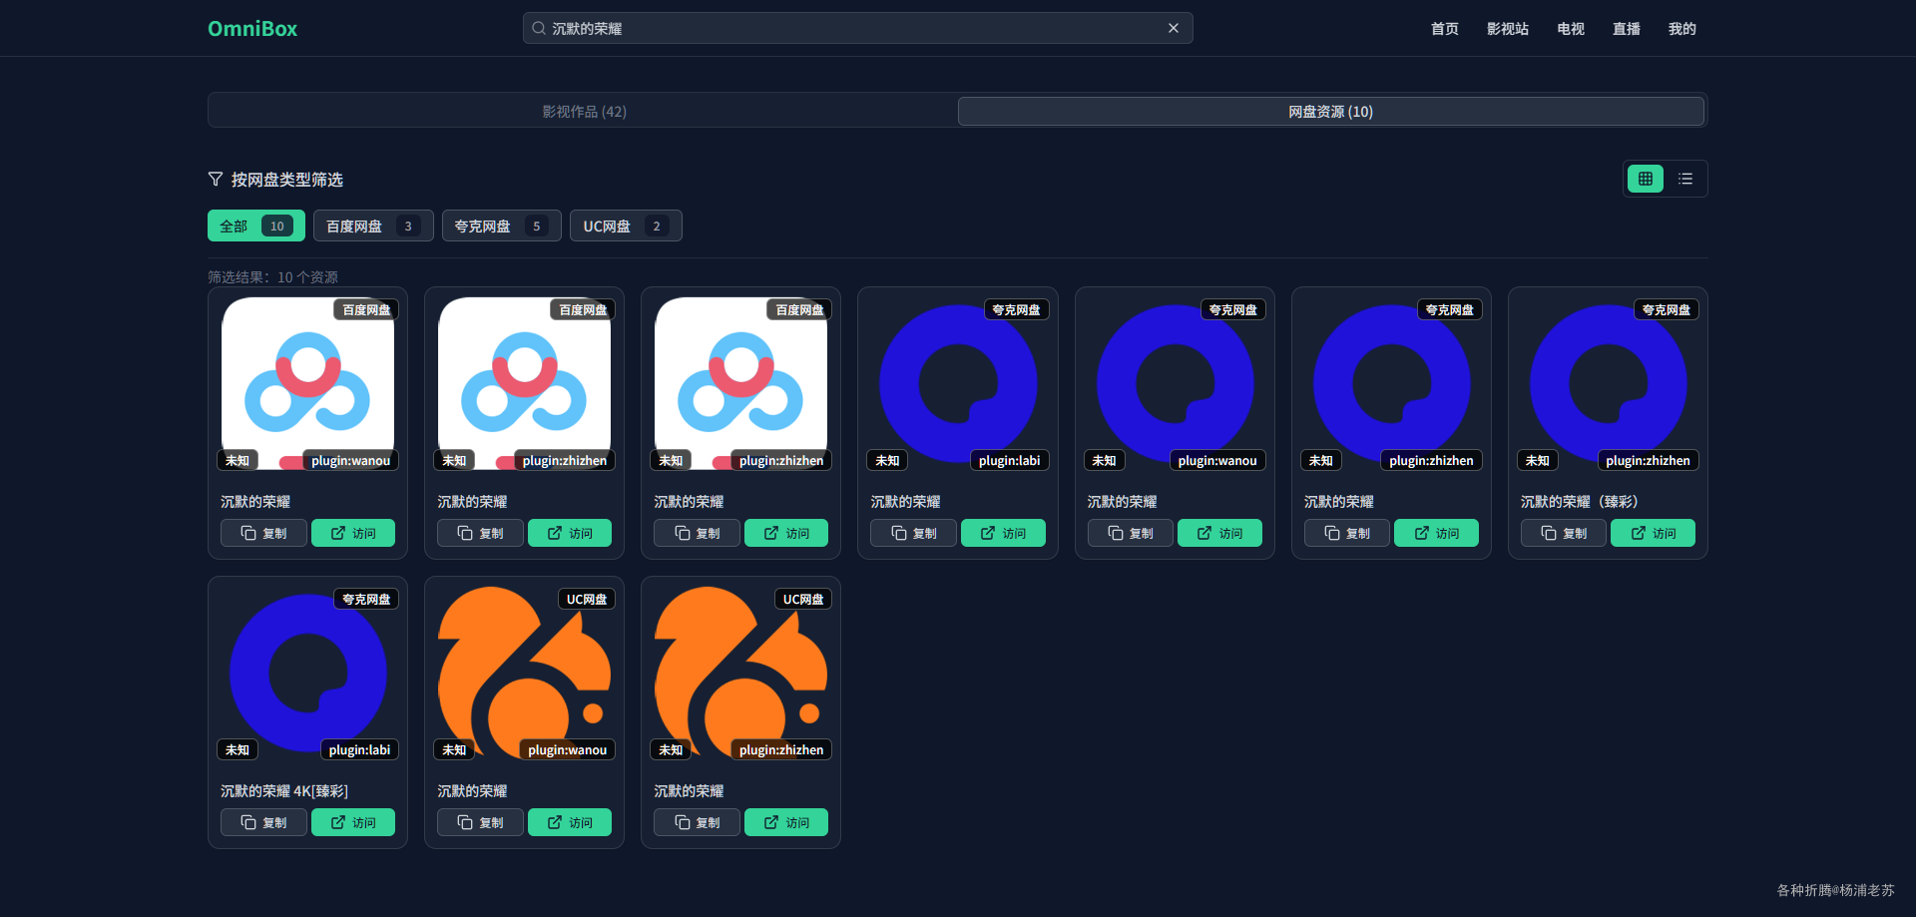The width and height of the screenshot is (1916, 917).
Task: Copy link of 沉默的荣耀（臻彩）card
Action: [x=1564, y=533]
